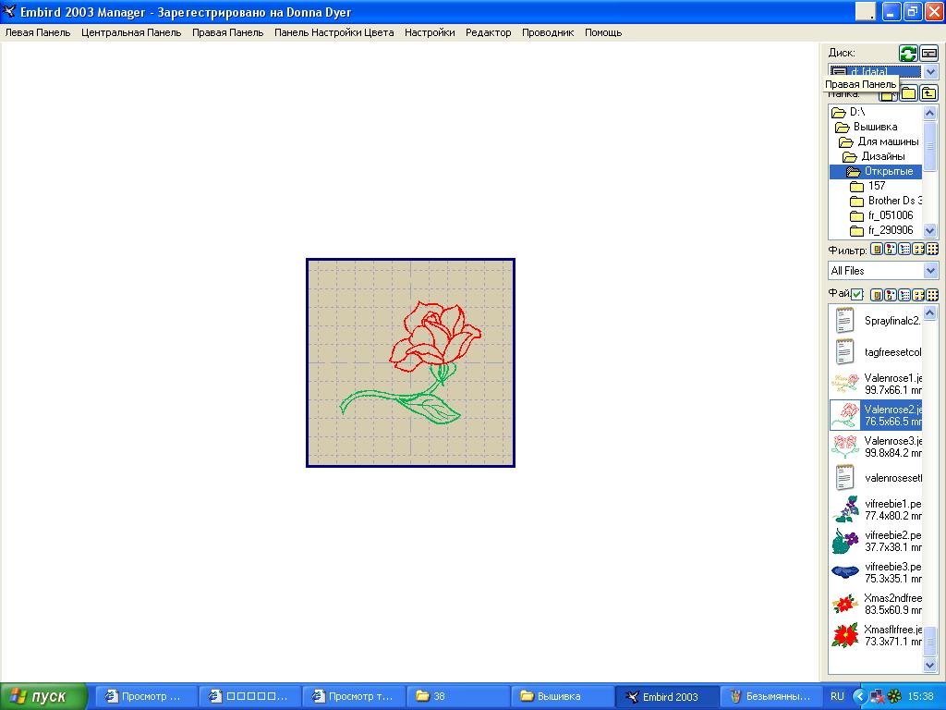Click the single-item view icon in Файлы row
This screenshot has width=946, height=710.
tap(877, 295)
